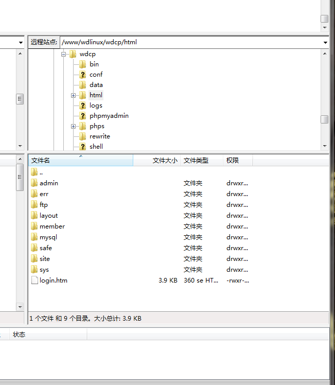
Task: Select logs label in remote tree
Action: [x=96, y=106]
